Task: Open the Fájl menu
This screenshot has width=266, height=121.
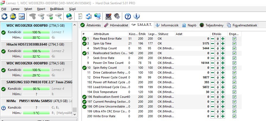Action: coord(4,9)
